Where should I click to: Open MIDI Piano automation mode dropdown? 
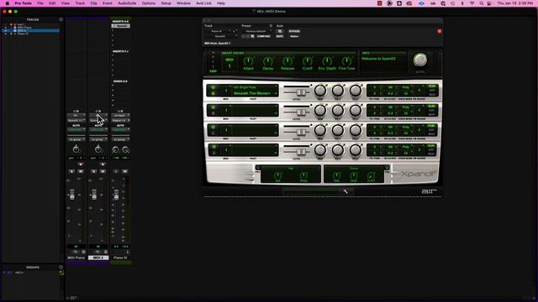pyautogui.click(x=76, y=130)
